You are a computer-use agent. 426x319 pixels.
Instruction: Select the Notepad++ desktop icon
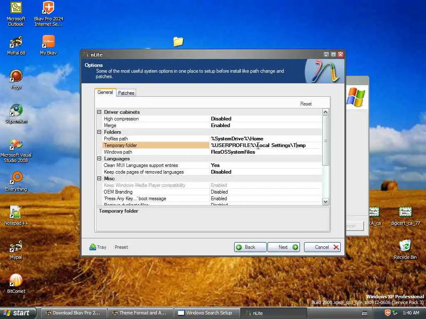tap(16, 216)
